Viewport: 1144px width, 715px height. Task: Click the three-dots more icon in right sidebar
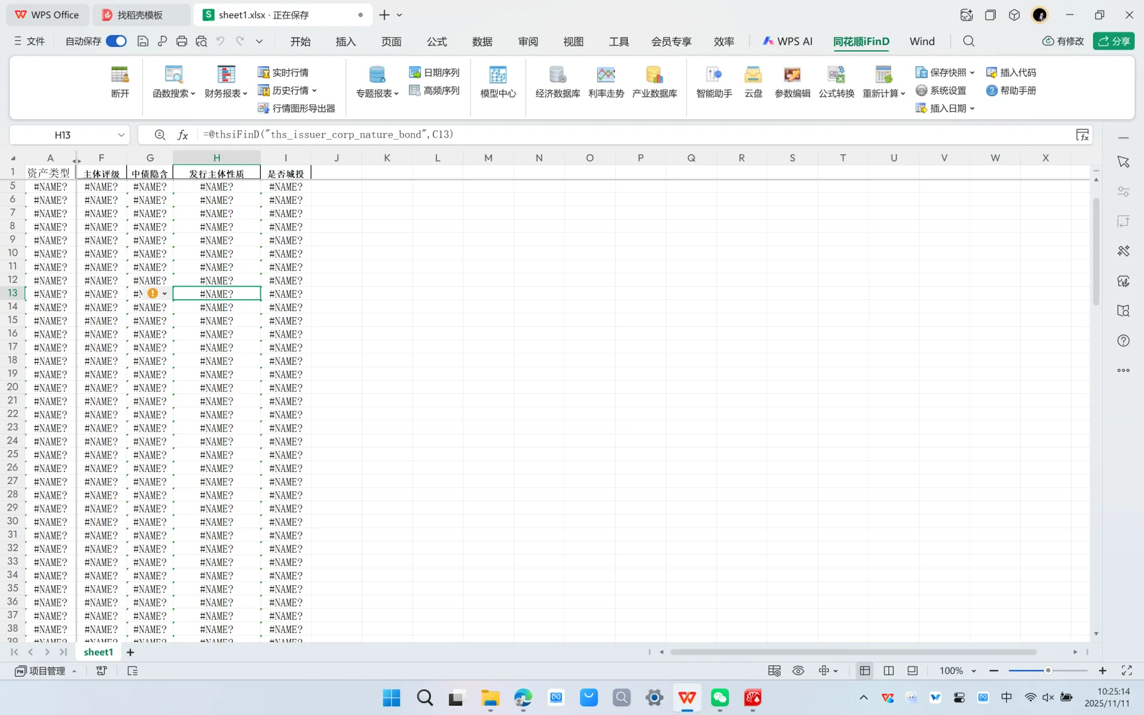pyautogui.click(x=1123, y=371)
